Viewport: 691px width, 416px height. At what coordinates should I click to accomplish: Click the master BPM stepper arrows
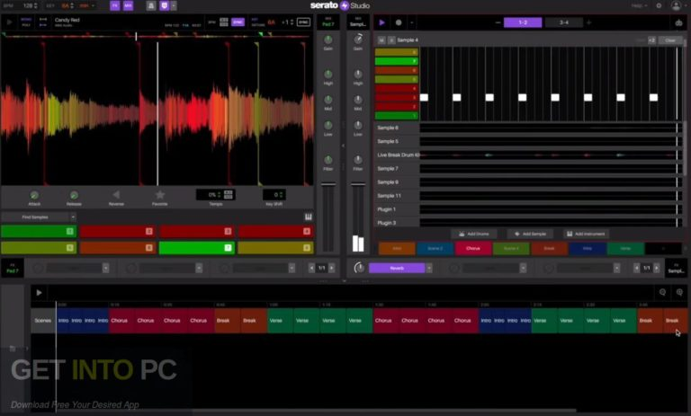[x=36, y=5]
